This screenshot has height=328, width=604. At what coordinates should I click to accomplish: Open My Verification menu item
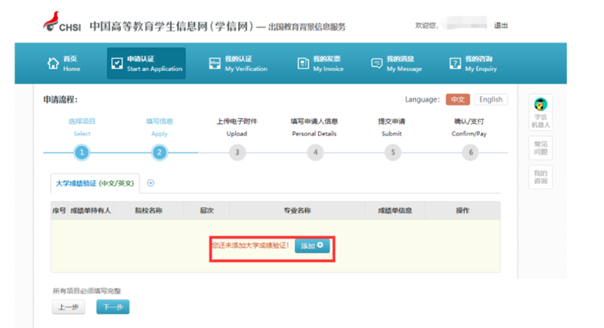238,64
